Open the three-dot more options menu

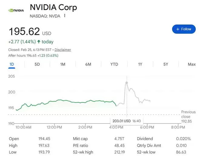pyautogui.click(x=65, y=16)
